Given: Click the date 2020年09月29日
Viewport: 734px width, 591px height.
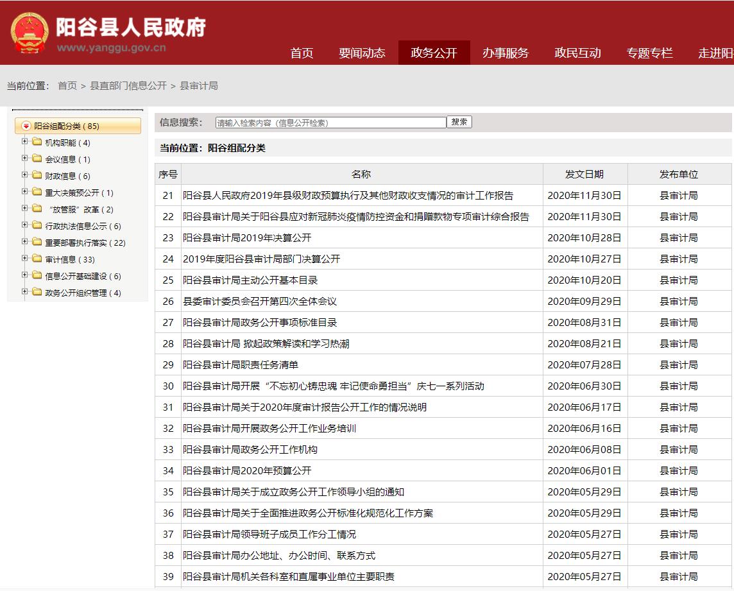Looking at the screenshot, I should click(x=585, y=301).
